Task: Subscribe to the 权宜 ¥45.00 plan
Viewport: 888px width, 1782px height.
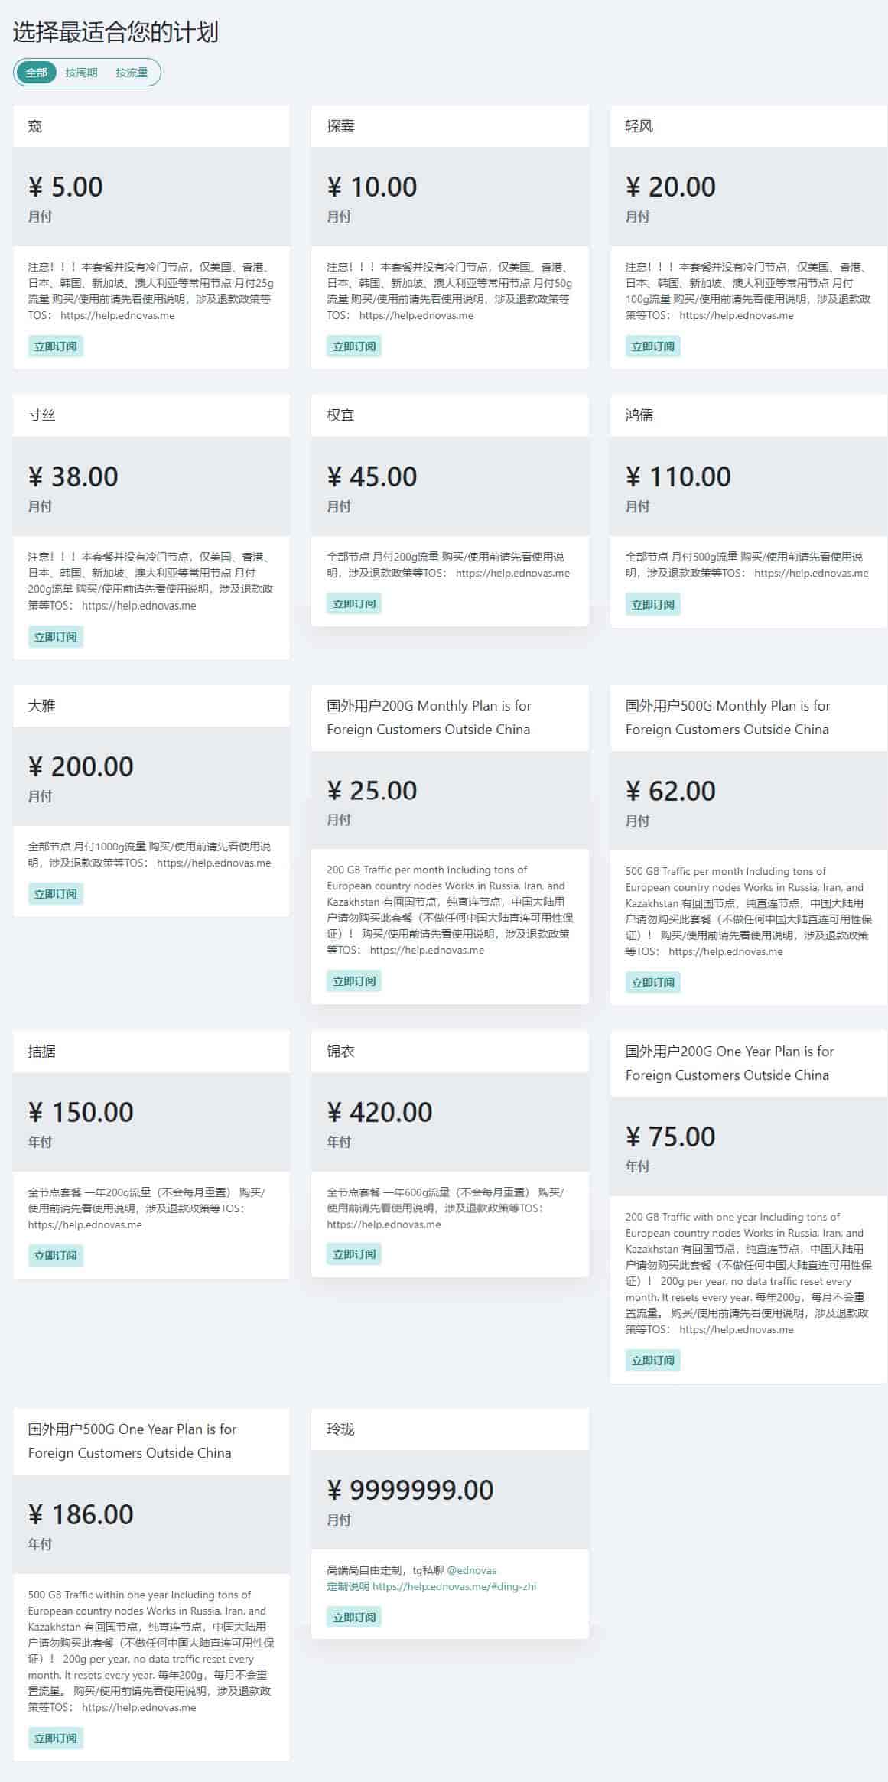Action: click(354, 604)
